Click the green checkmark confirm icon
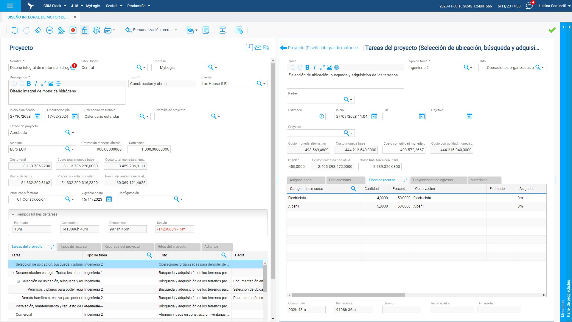572x322 pixels. click(552, 30)
